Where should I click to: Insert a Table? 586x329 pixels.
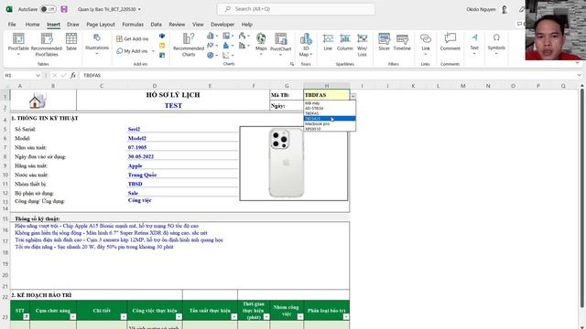point(71,42)
